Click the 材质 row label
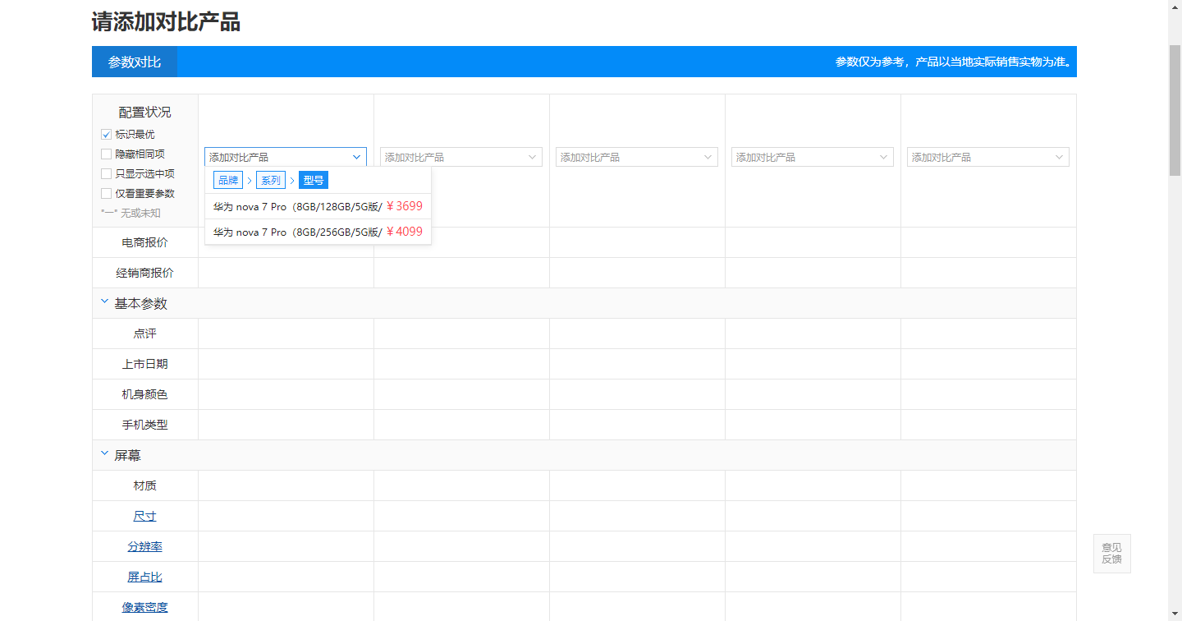 [145, 485]
